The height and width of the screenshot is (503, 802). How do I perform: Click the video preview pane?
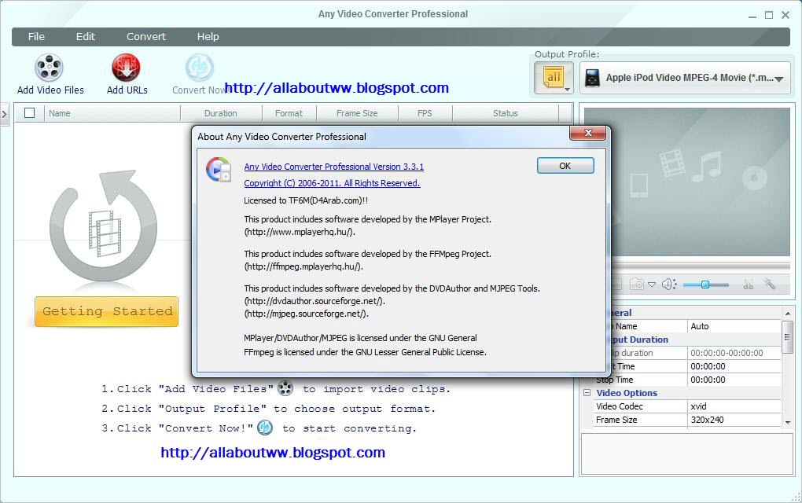coord(701,182)
